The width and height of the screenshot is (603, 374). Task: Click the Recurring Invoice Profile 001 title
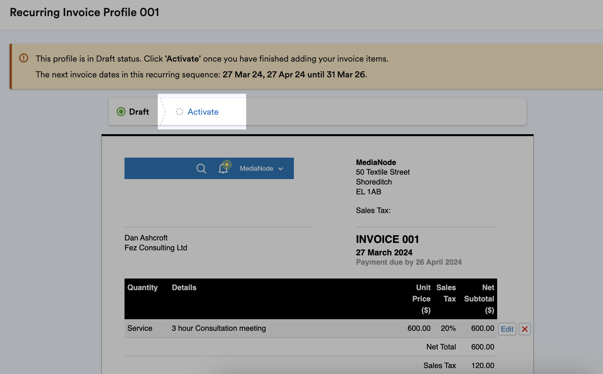84,12
